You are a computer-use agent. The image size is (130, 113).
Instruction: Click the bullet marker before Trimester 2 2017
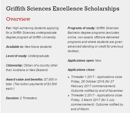pos(69,96)
